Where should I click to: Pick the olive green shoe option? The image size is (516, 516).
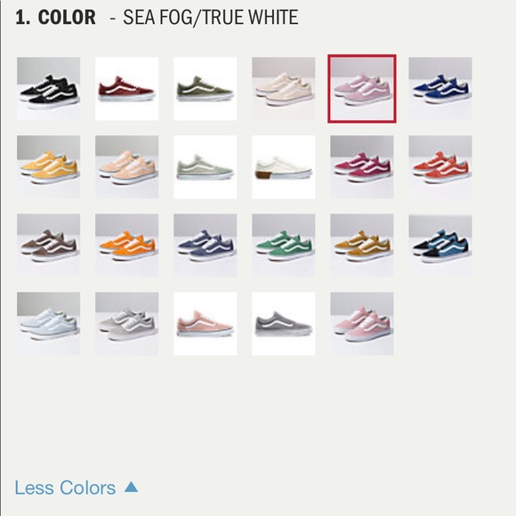205,89
